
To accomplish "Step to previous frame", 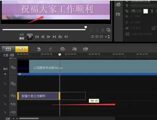I will (x=43, y=37).
